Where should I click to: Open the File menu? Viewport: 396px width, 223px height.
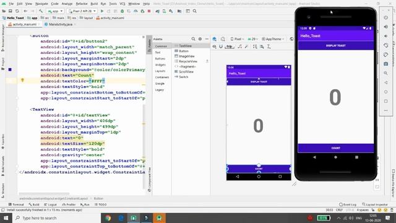click(11, 4)
